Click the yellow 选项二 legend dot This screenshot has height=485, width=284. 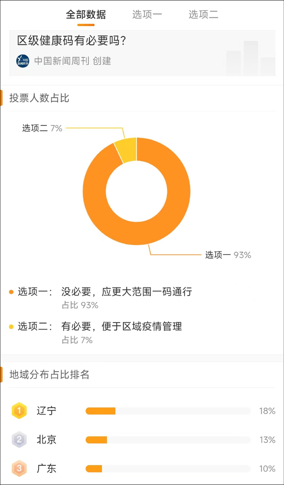11,326
